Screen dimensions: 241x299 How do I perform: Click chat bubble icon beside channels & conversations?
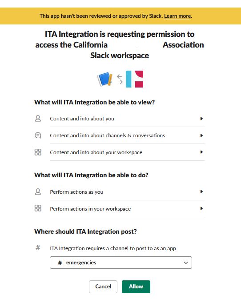tap(38, 136)
